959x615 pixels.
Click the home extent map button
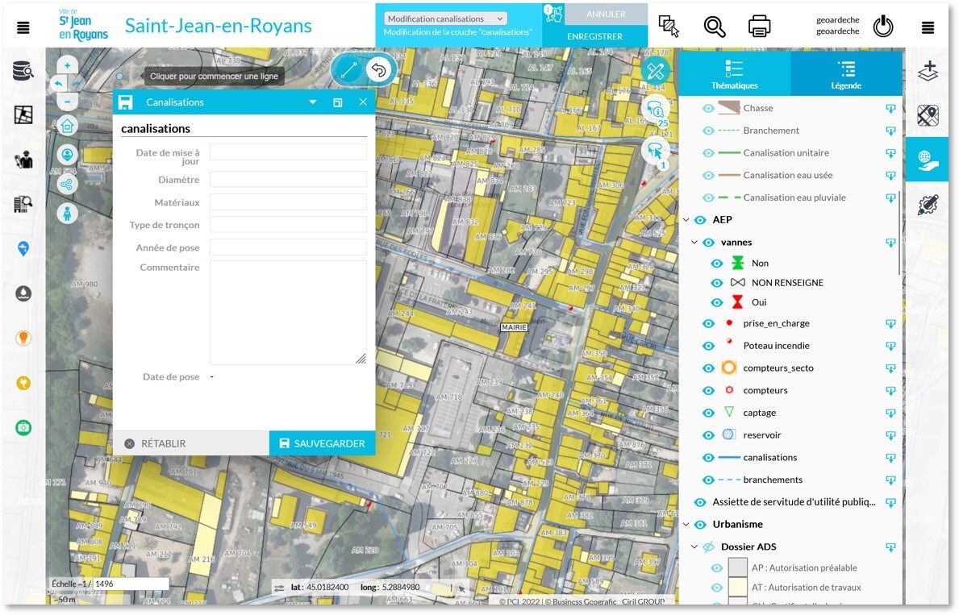pyautogui.click(x=67, y=125)
